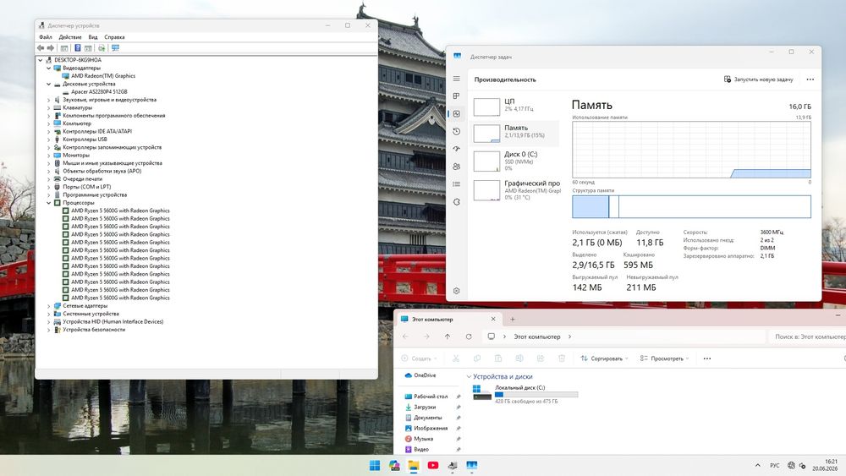The width and height of the screenshot is (846, 476).
Task: Open the Task Manager hamburger navigation menu
Action: (457, 79)
